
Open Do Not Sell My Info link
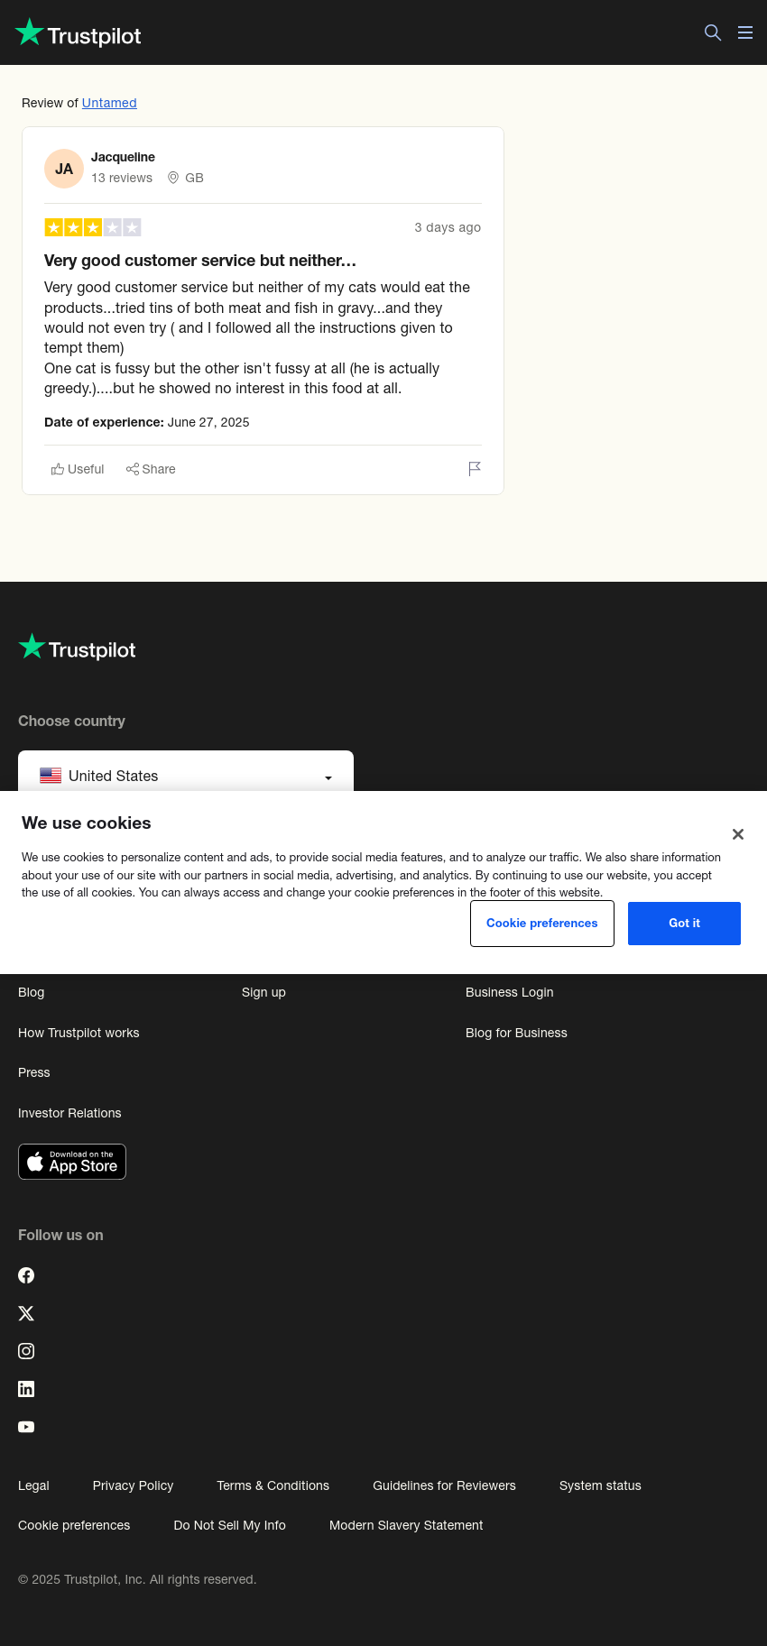click(229, 1525)
